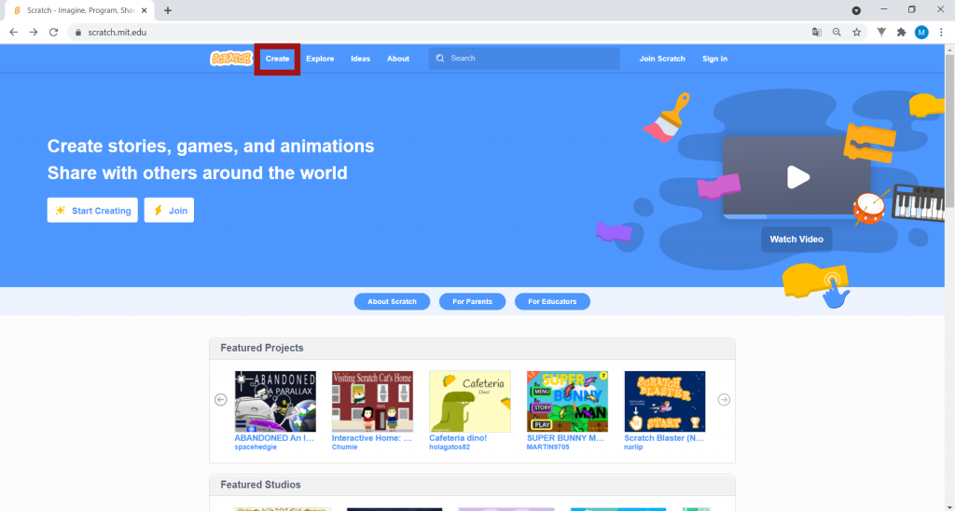Open the For Parents page
This screenshot has width=955, height=511.
pos(472,301)
